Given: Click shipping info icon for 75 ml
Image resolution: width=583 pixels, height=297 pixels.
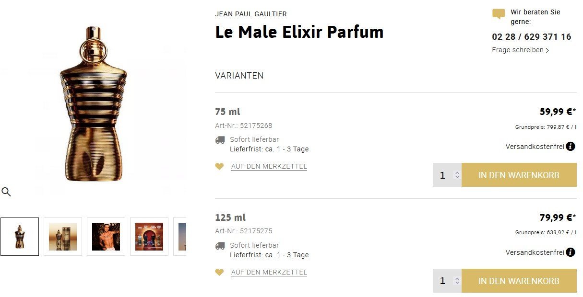Looking at the screenshot, I should [571, 147].
